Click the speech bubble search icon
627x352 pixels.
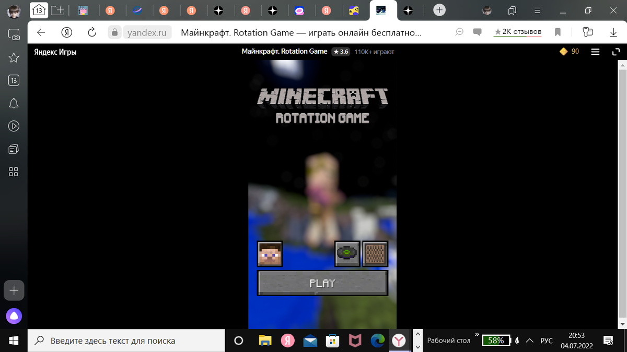pos(459,32)
